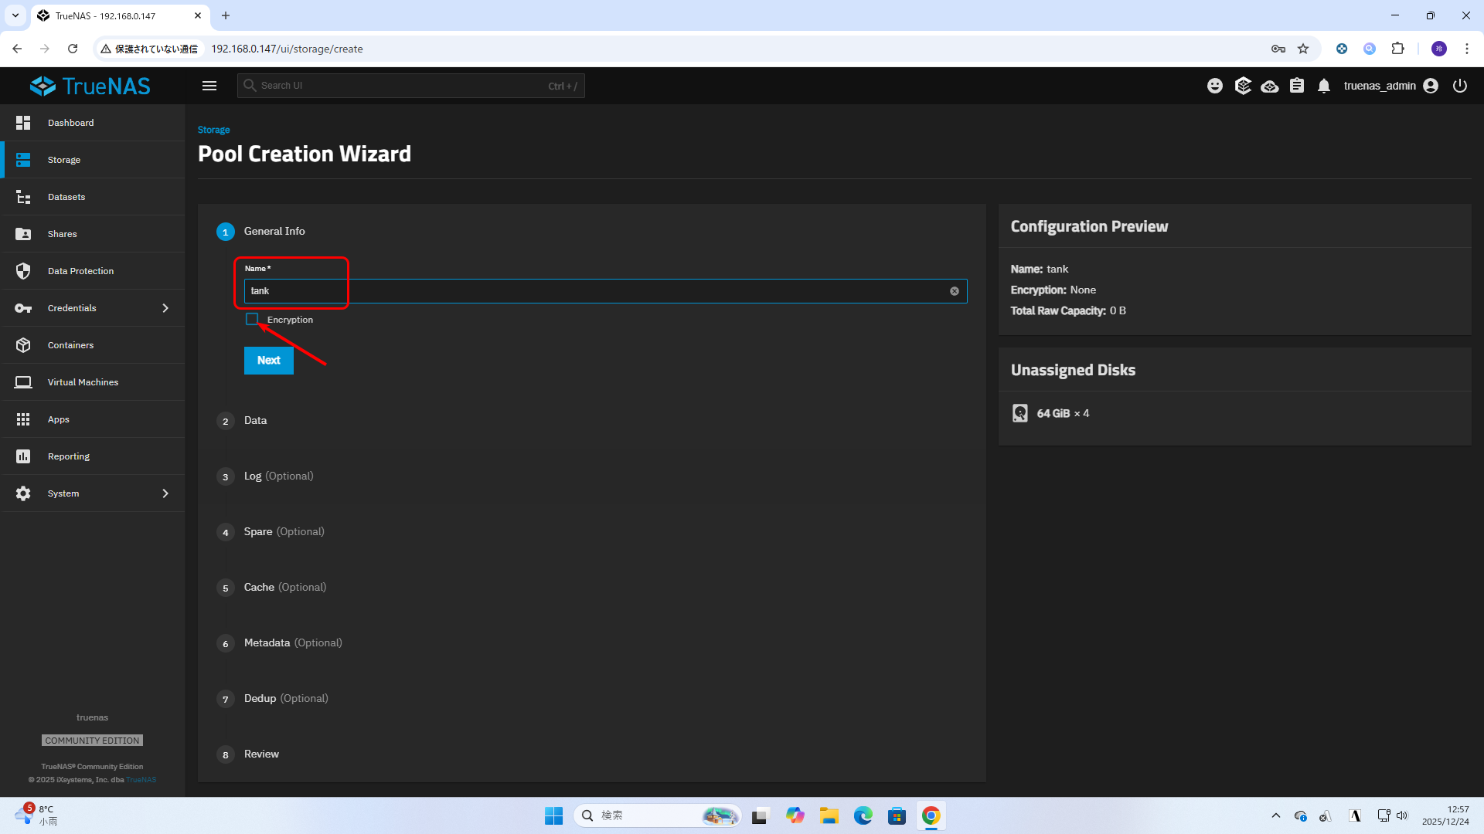The height and width of the screenshot is (834, 1484).
Task: Enable the Encryption checkbox
Action: point(252,320)
